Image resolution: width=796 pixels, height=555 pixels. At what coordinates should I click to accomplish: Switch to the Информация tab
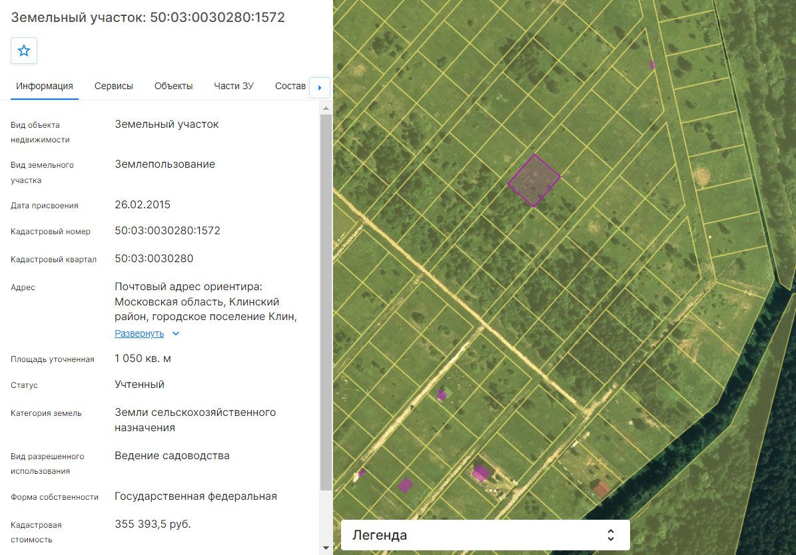[x=45, y=87]
